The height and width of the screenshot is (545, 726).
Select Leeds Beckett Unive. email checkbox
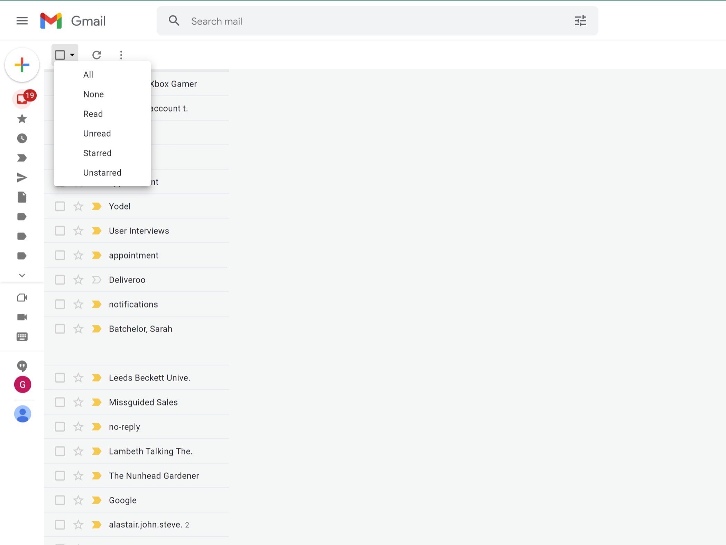point(60,378)
